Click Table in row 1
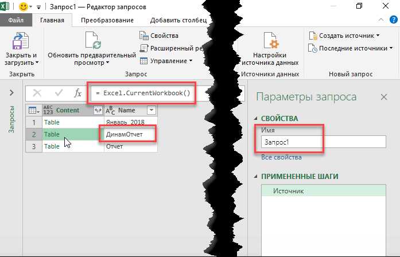The height and width of the screenshot is (257, 400). click(x=52, y=122)
